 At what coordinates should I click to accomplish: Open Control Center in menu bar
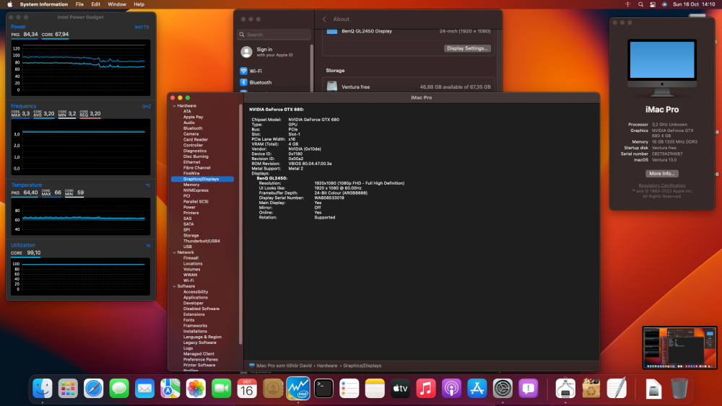point(653,4)
